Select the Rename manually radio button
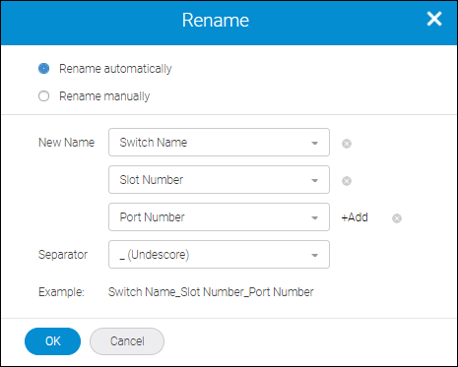This screenshot has height=367, width=458. tap(43, 96)
